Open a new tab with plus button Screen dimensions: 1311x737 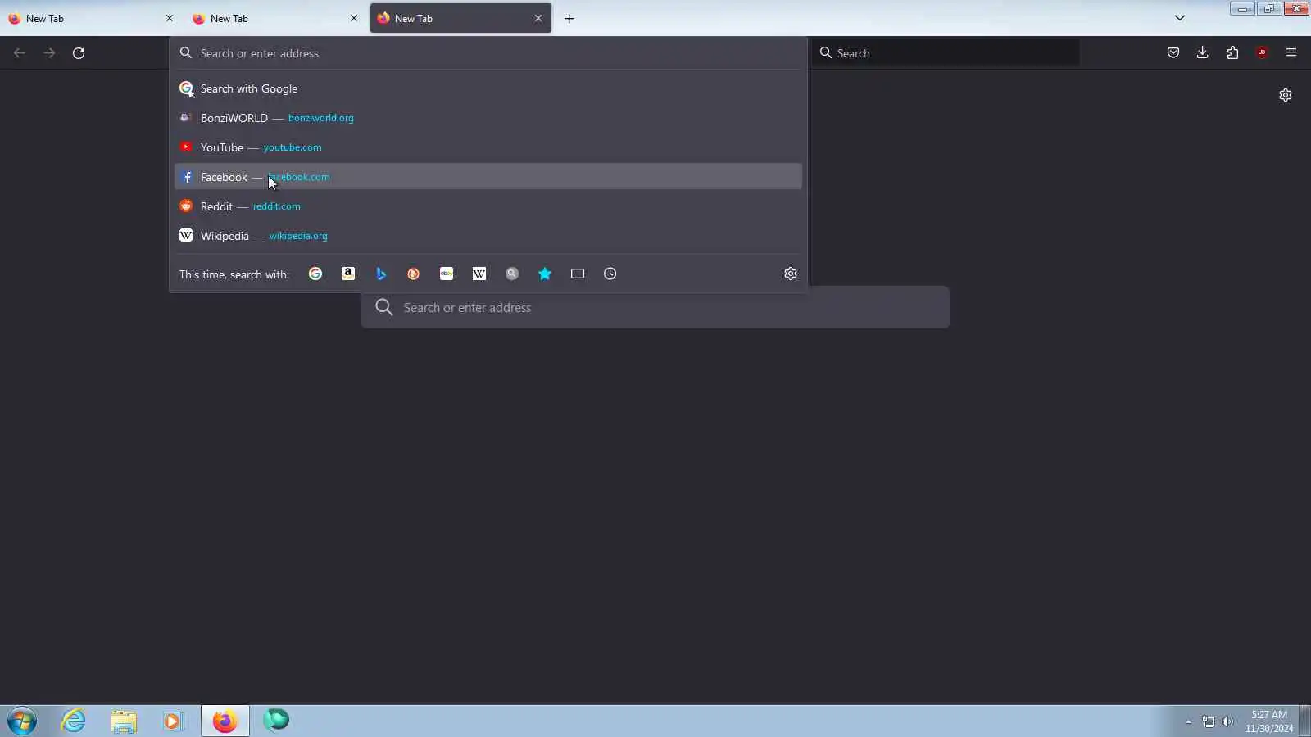pyautogui.click(x=569, y=18)
